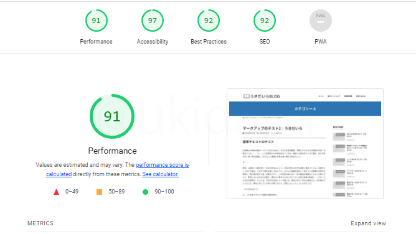Jump to the SEO category label
The height and width of the screenshot is (234, 416).
[x=265, y=42]
